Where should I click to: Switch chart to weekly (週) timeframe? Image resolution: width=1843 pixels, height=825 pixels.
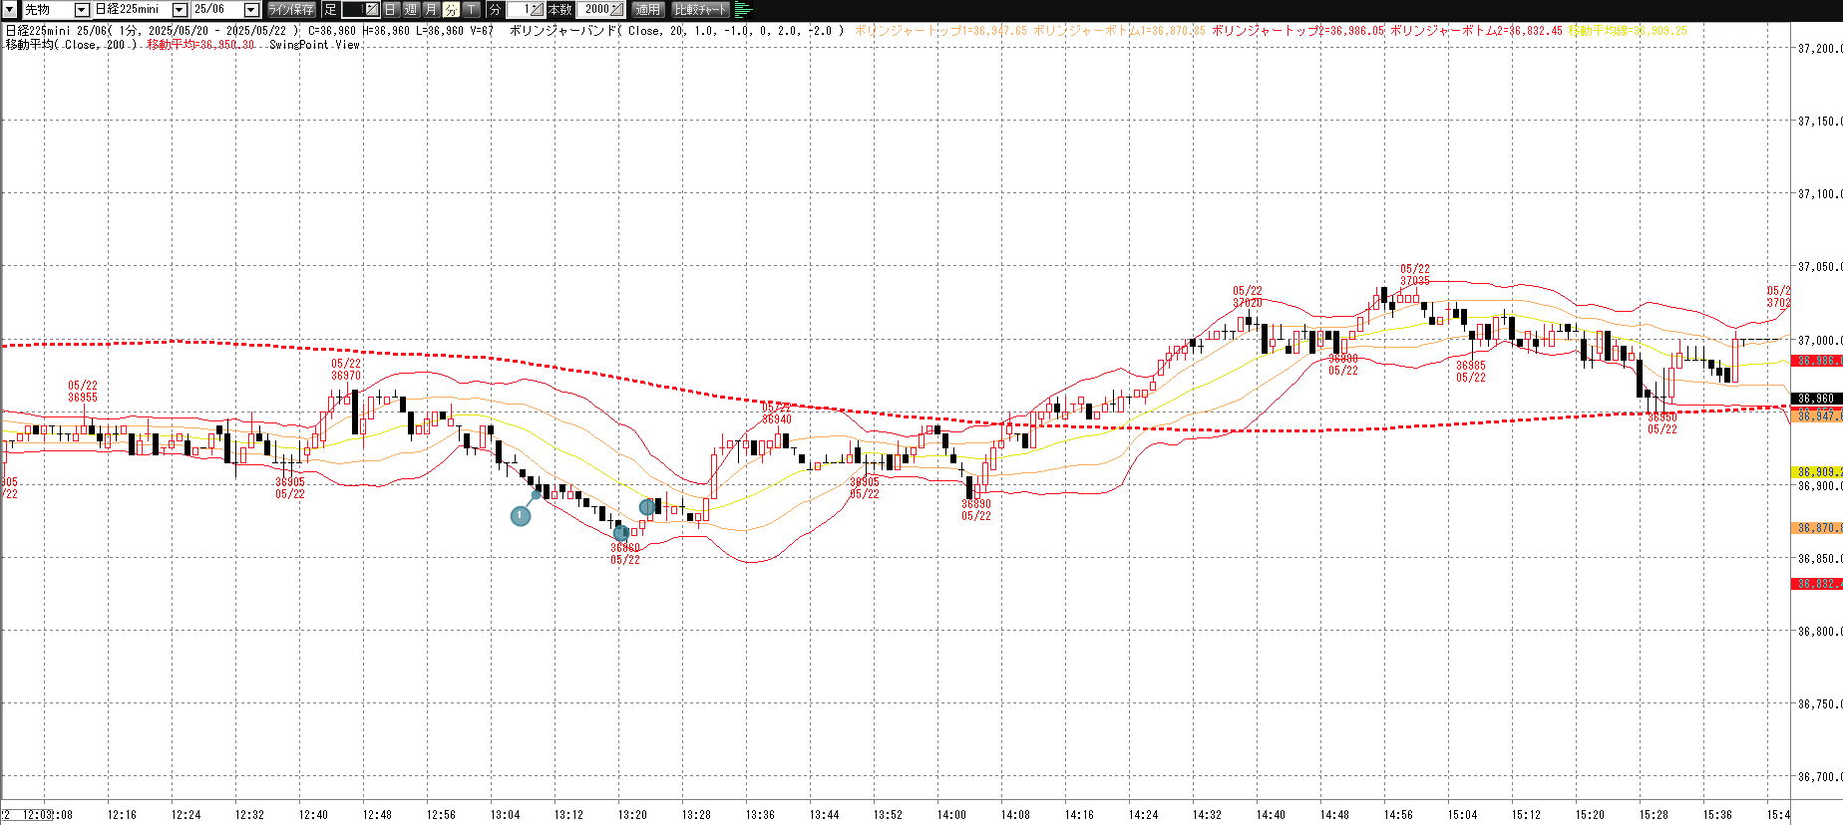pyautogui.click(x=411, y=9)
